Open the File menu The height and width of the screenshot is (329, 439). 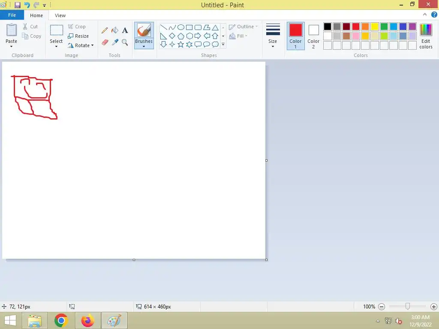point(12,15)
